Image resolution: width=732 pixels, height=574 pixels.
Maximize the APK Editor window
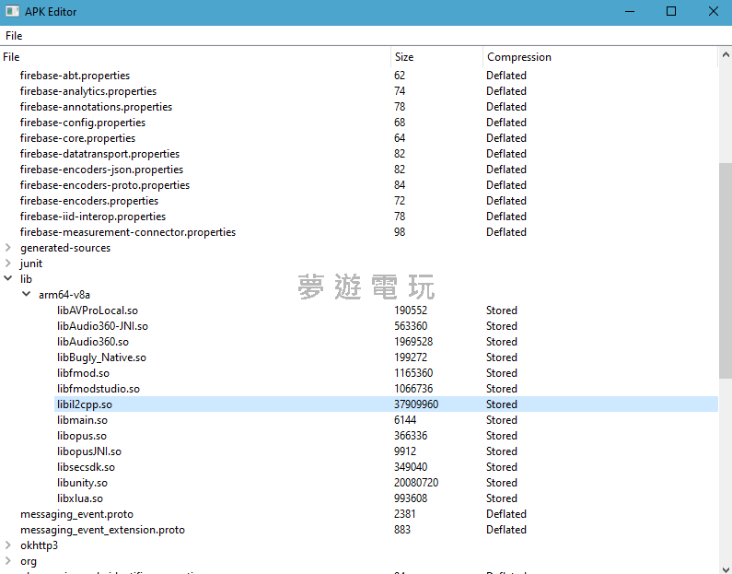point(671,12)
